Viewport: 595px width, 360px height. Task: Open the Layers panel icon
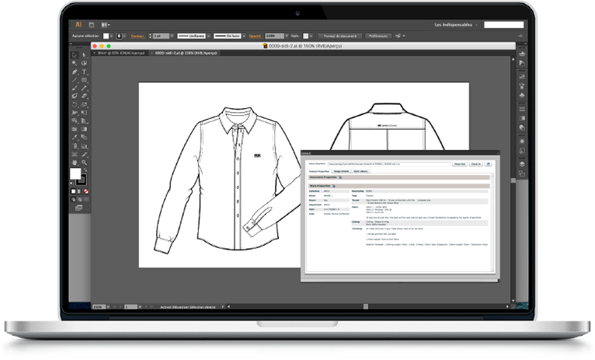pyautogui.click(x=521, y=163)
